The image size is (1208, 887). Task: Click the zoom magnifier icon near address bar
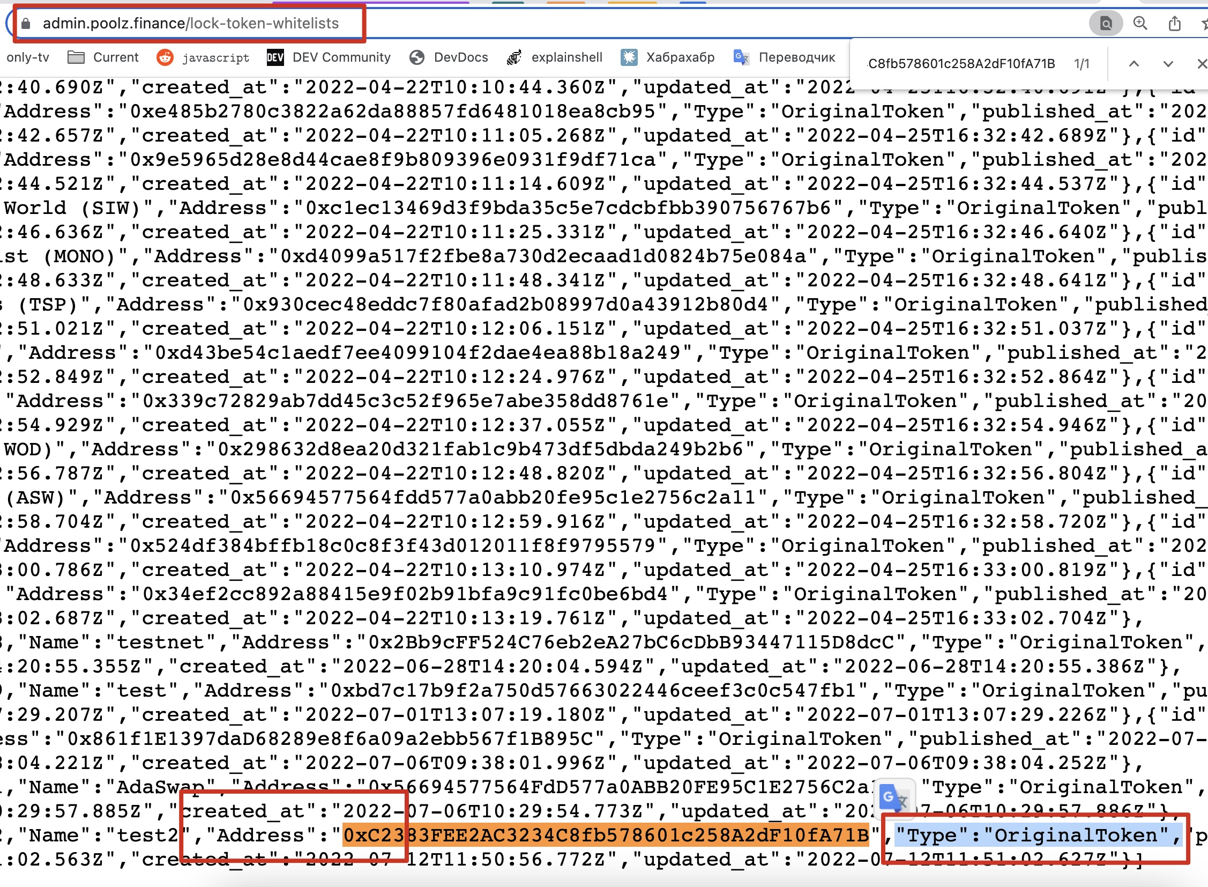(1139, 23)
